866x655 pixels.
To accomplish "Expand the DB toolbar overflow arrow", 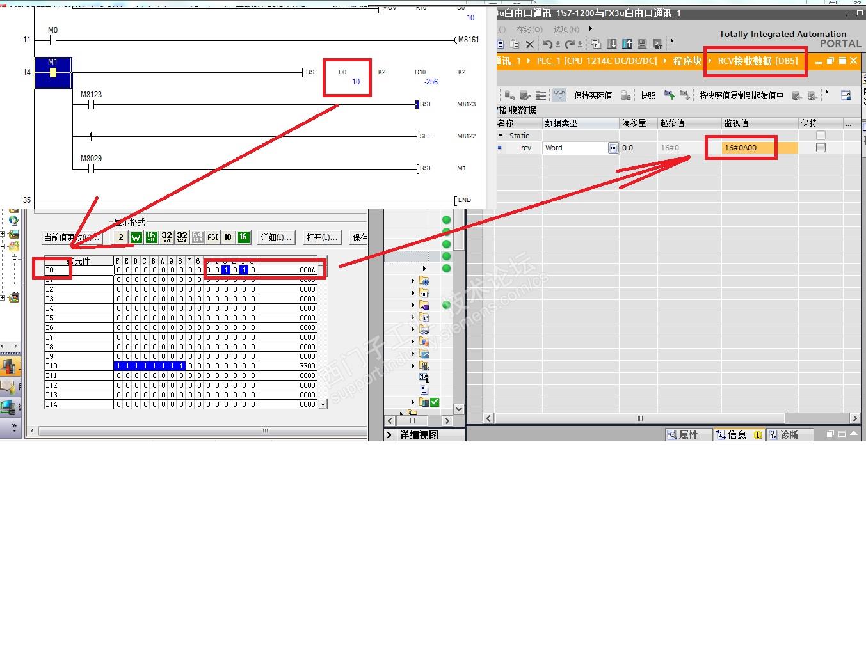I will (x=827, y=93).
